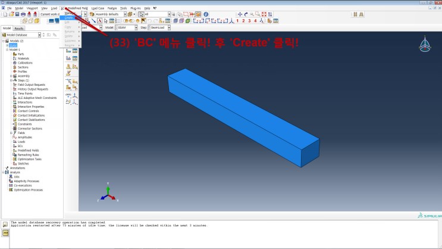Select Materials in the model tree
The height and width of the screenshot is (249, 442).
pyautogui.click(x=25, y=58)
